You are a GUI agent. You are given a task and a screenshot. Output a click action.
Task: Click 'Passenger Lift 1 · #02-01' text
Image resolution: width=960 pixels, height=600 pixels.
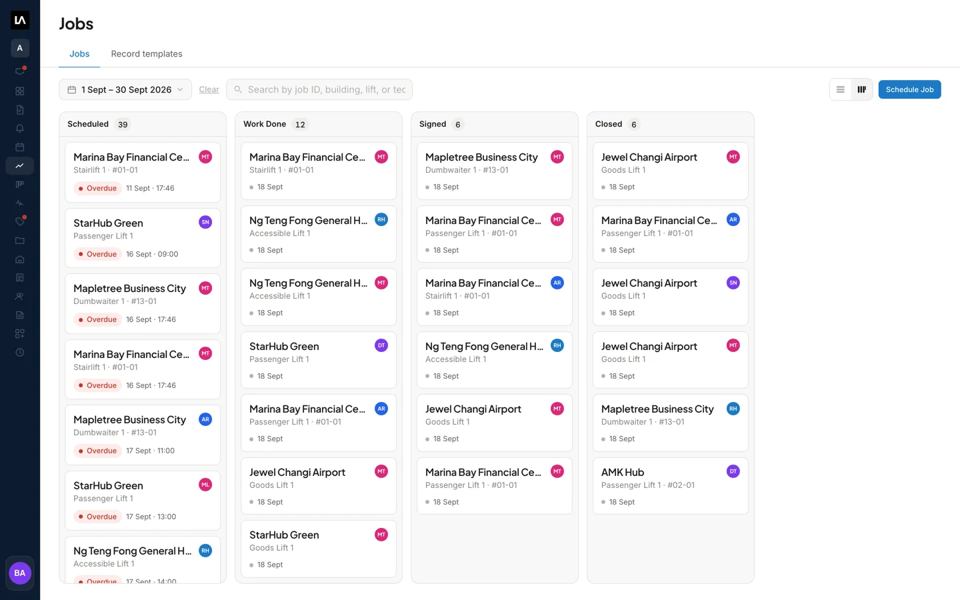(x=648, y=485)
